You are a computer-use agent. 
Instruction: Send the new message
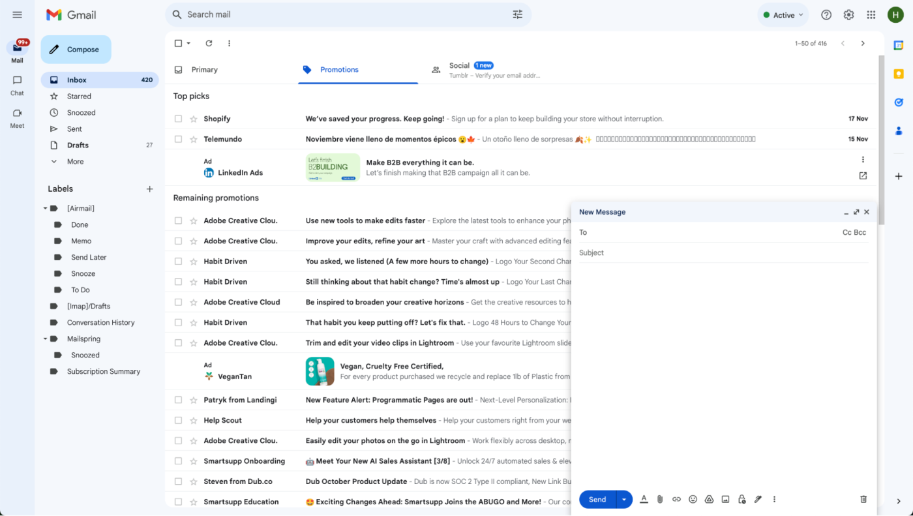click(597, 499)
